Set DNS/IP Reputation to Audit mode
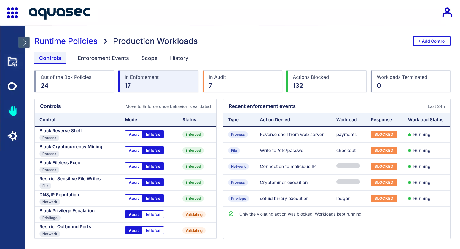The width and height of the screenshot is (460, 249). pyautogui.click(x=134, y=198)
